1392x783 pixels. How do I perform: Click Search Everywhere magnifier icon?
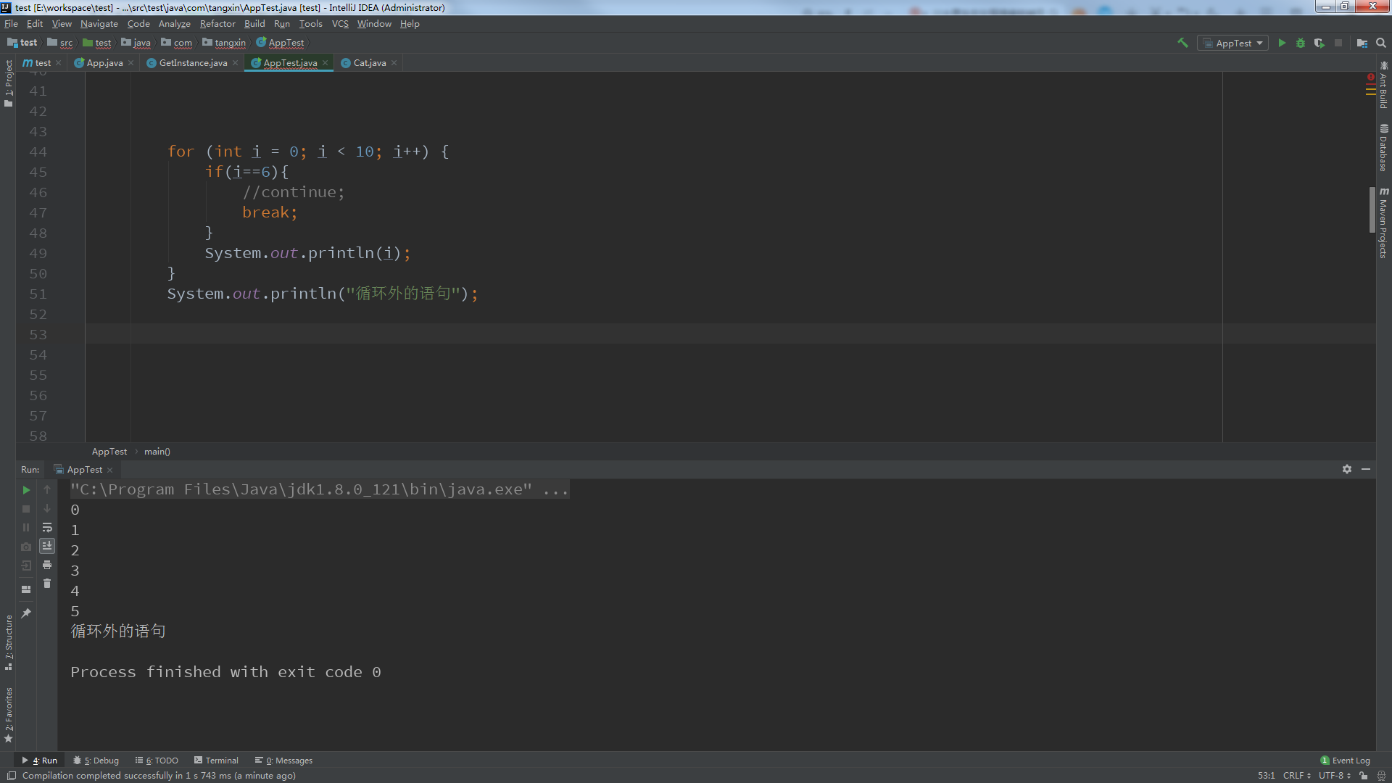pos(1381,43)
